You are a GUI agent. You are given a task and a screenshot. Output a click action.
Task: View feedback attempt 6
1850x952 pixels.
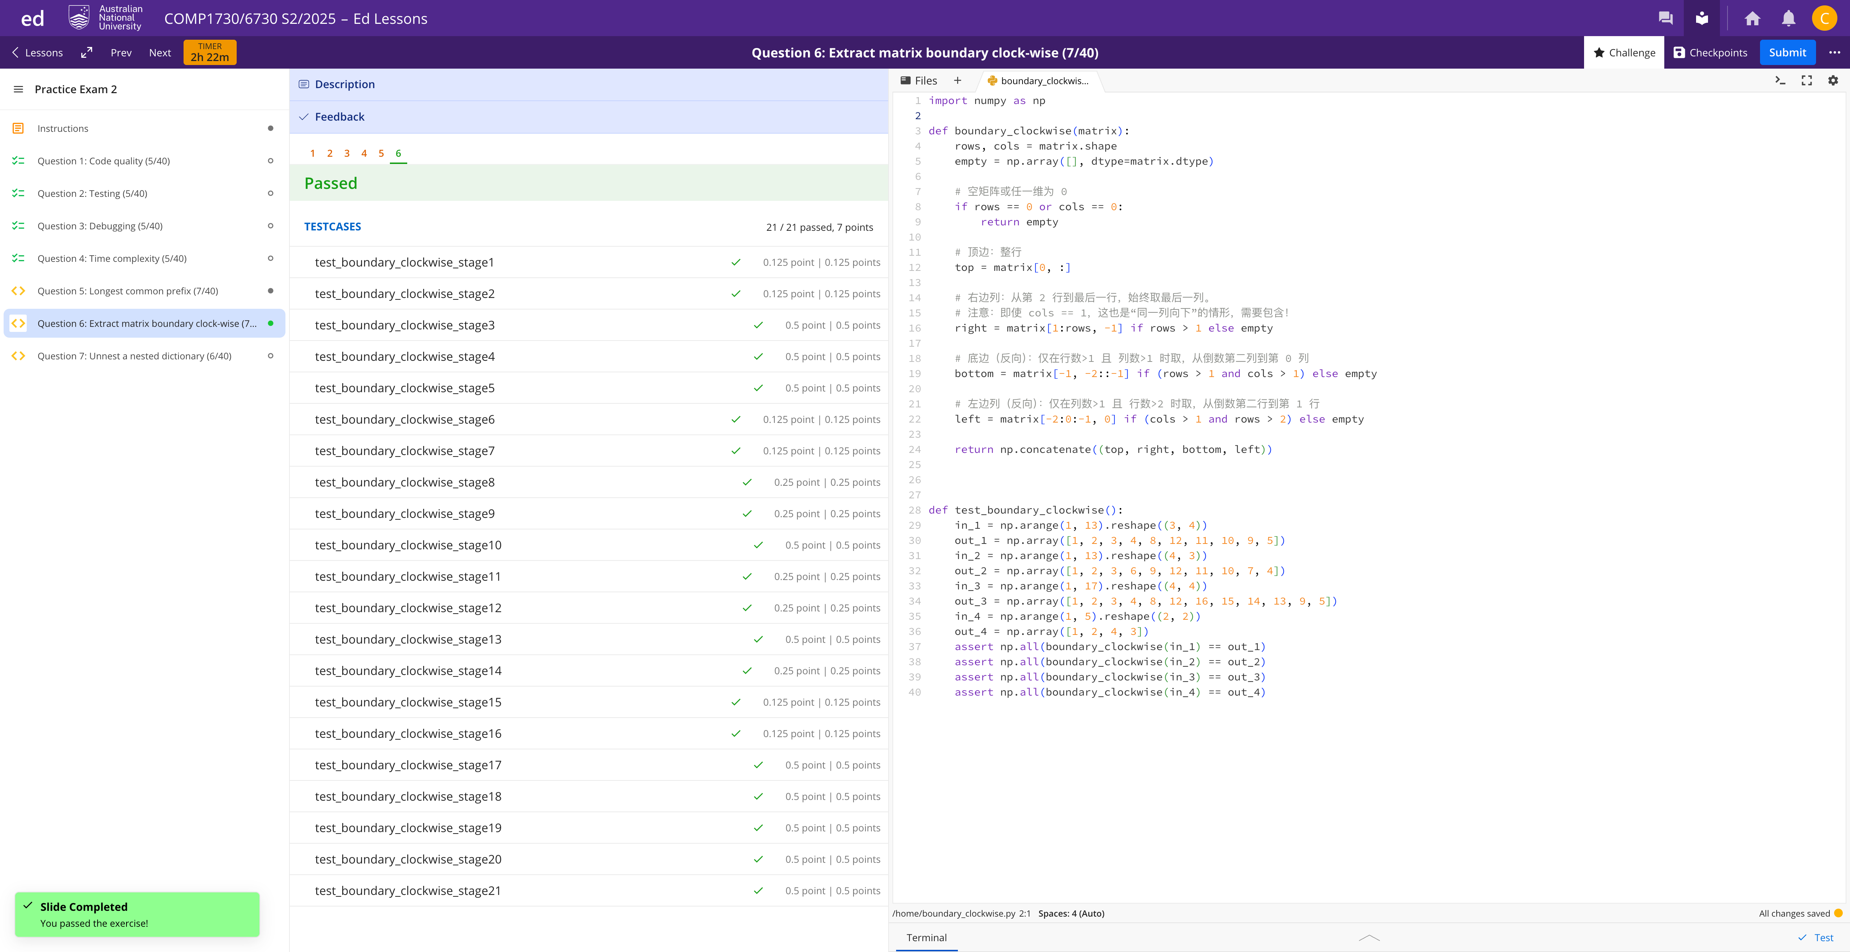point(399,153)
